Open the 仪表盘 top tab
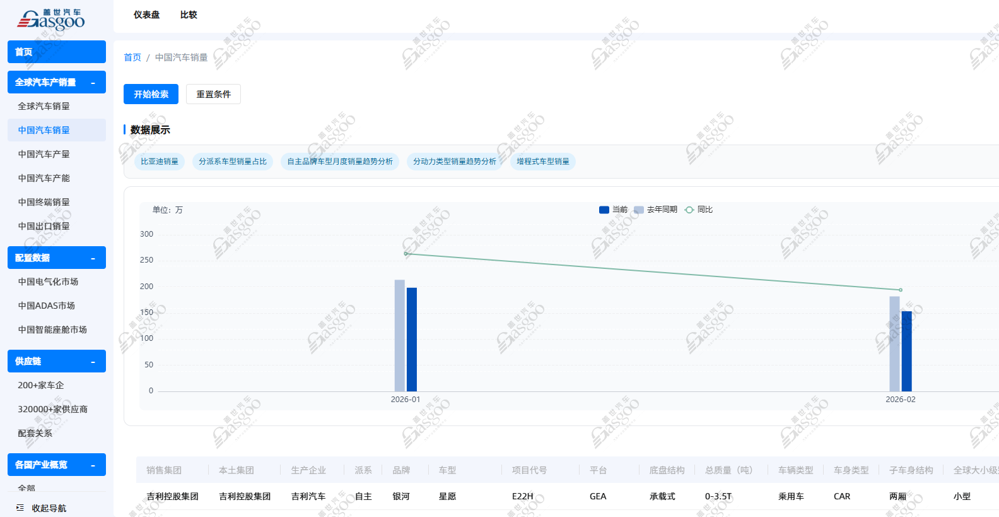Screen dimensions: 999x517 pyautogui.click(x=146, y=15)
